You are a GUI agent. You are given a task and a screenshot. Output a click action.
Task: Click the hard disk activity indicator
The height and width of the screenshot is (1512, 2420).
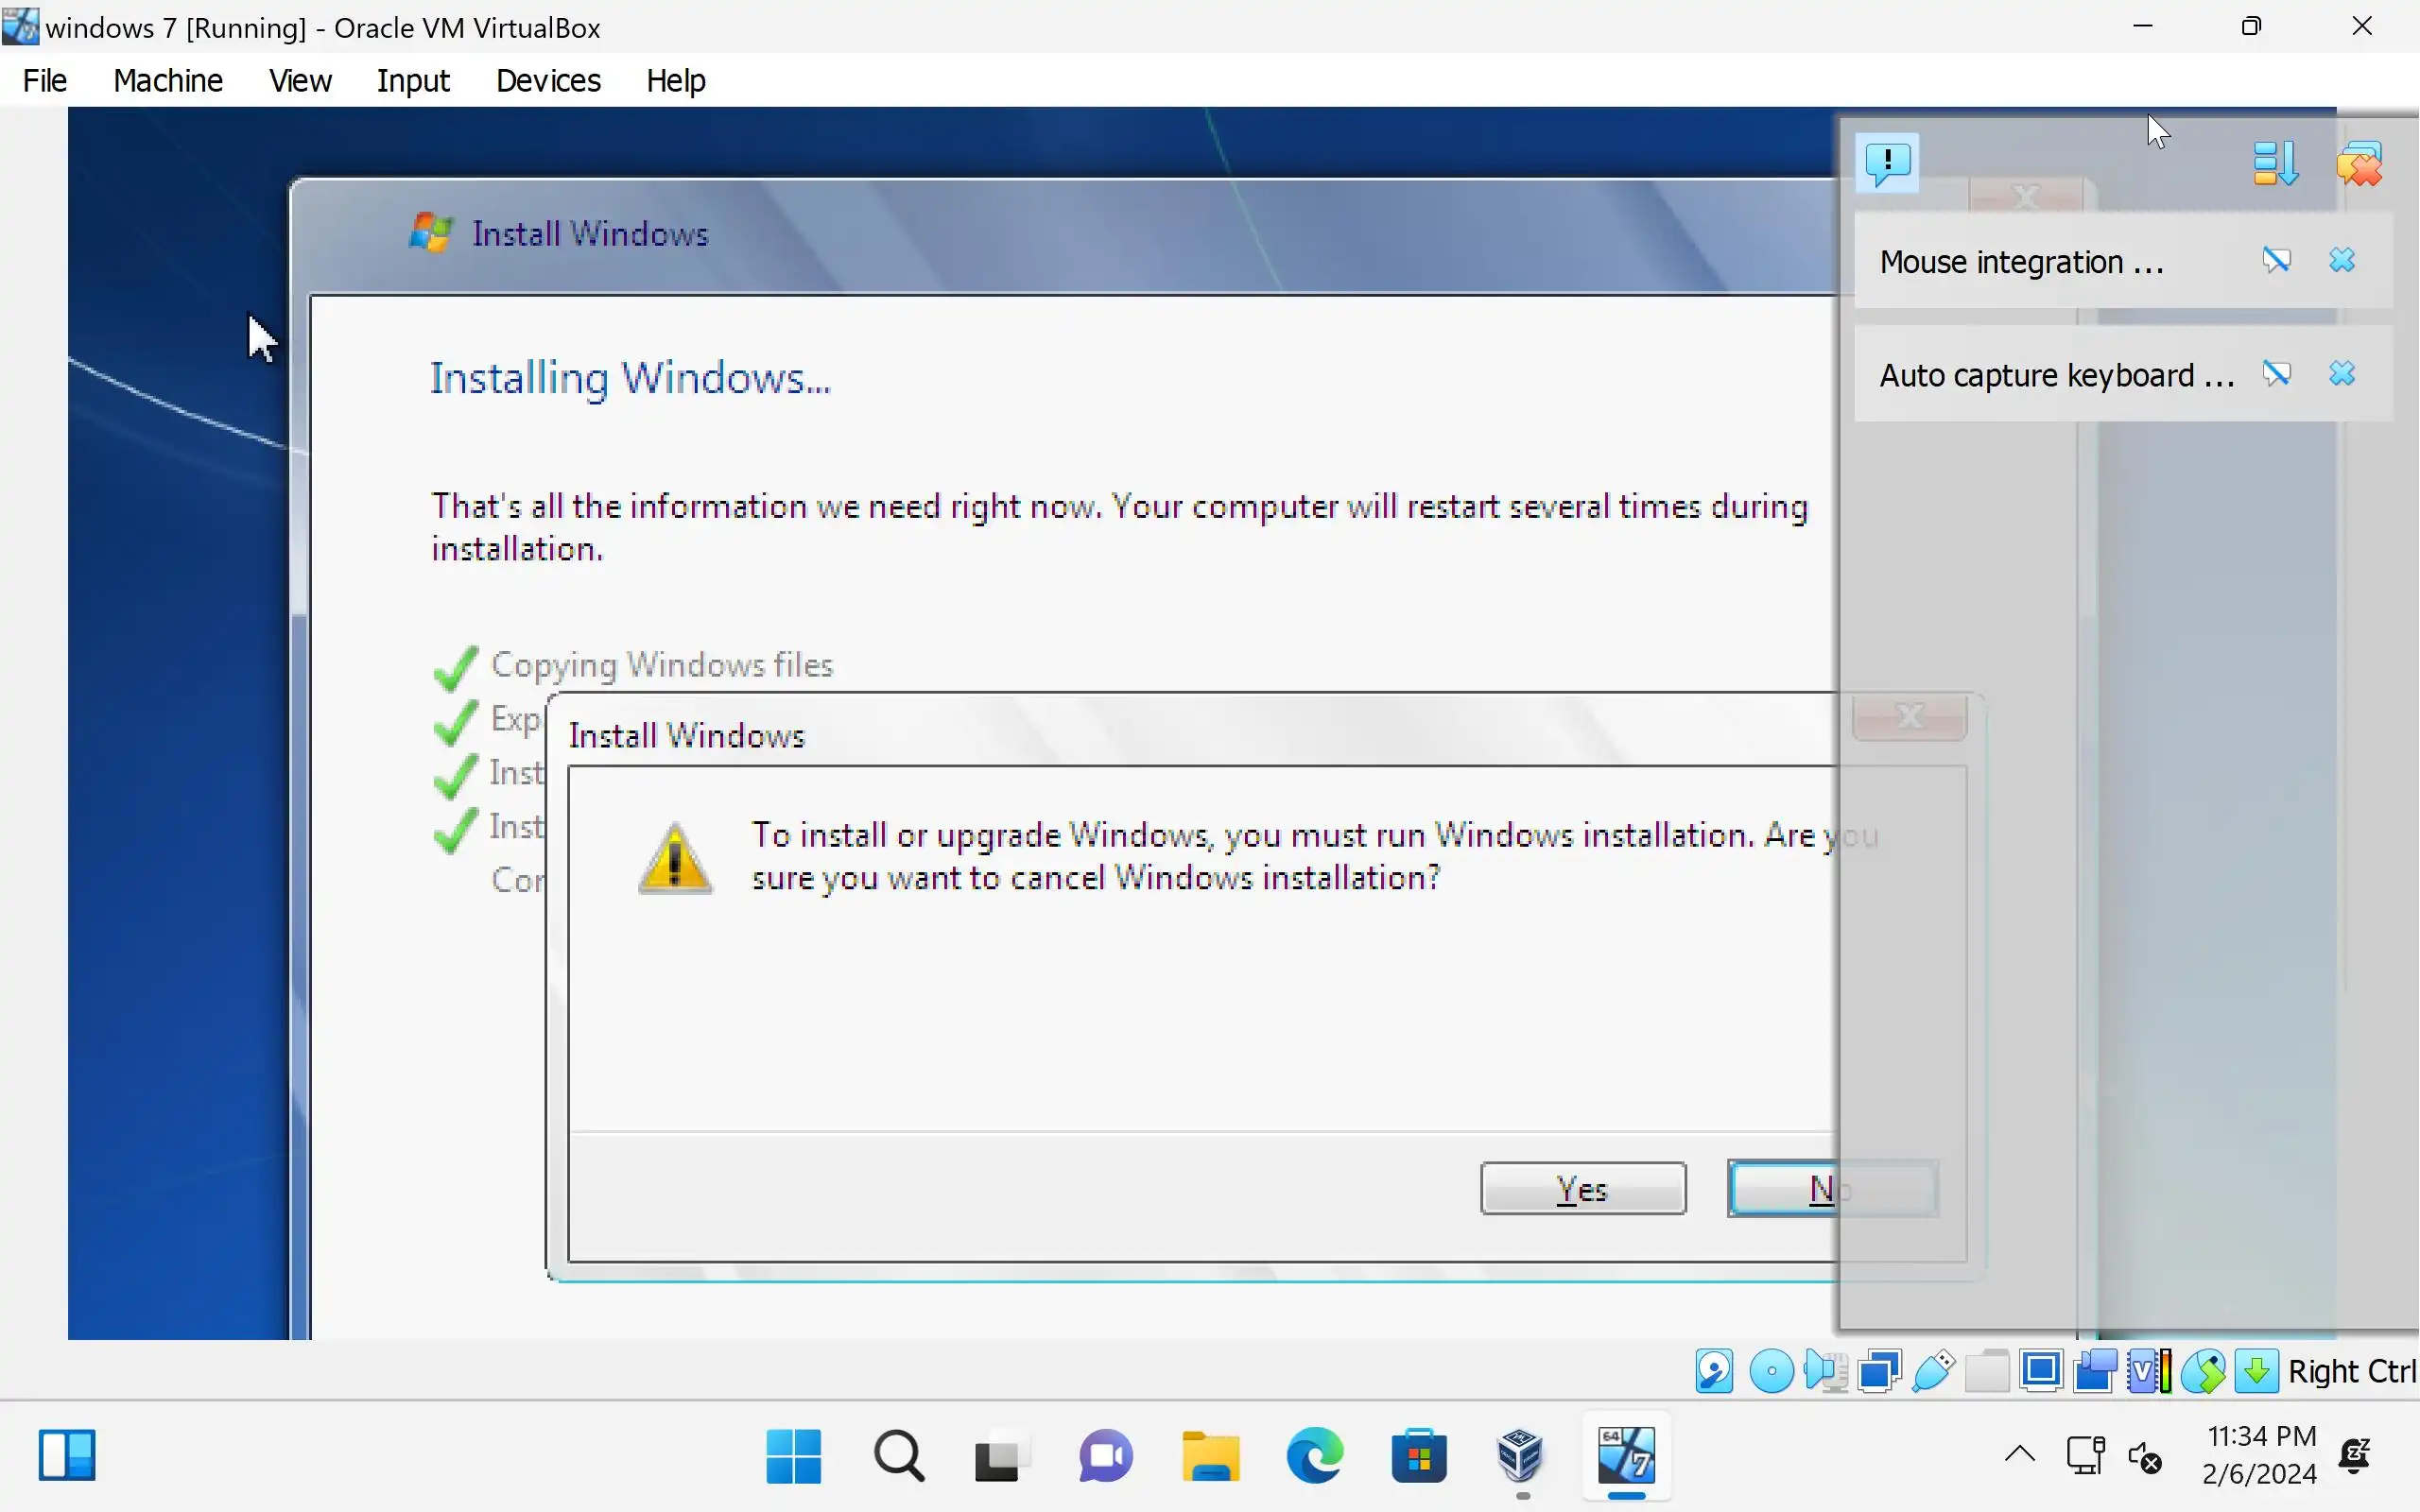[1714, 1371]
